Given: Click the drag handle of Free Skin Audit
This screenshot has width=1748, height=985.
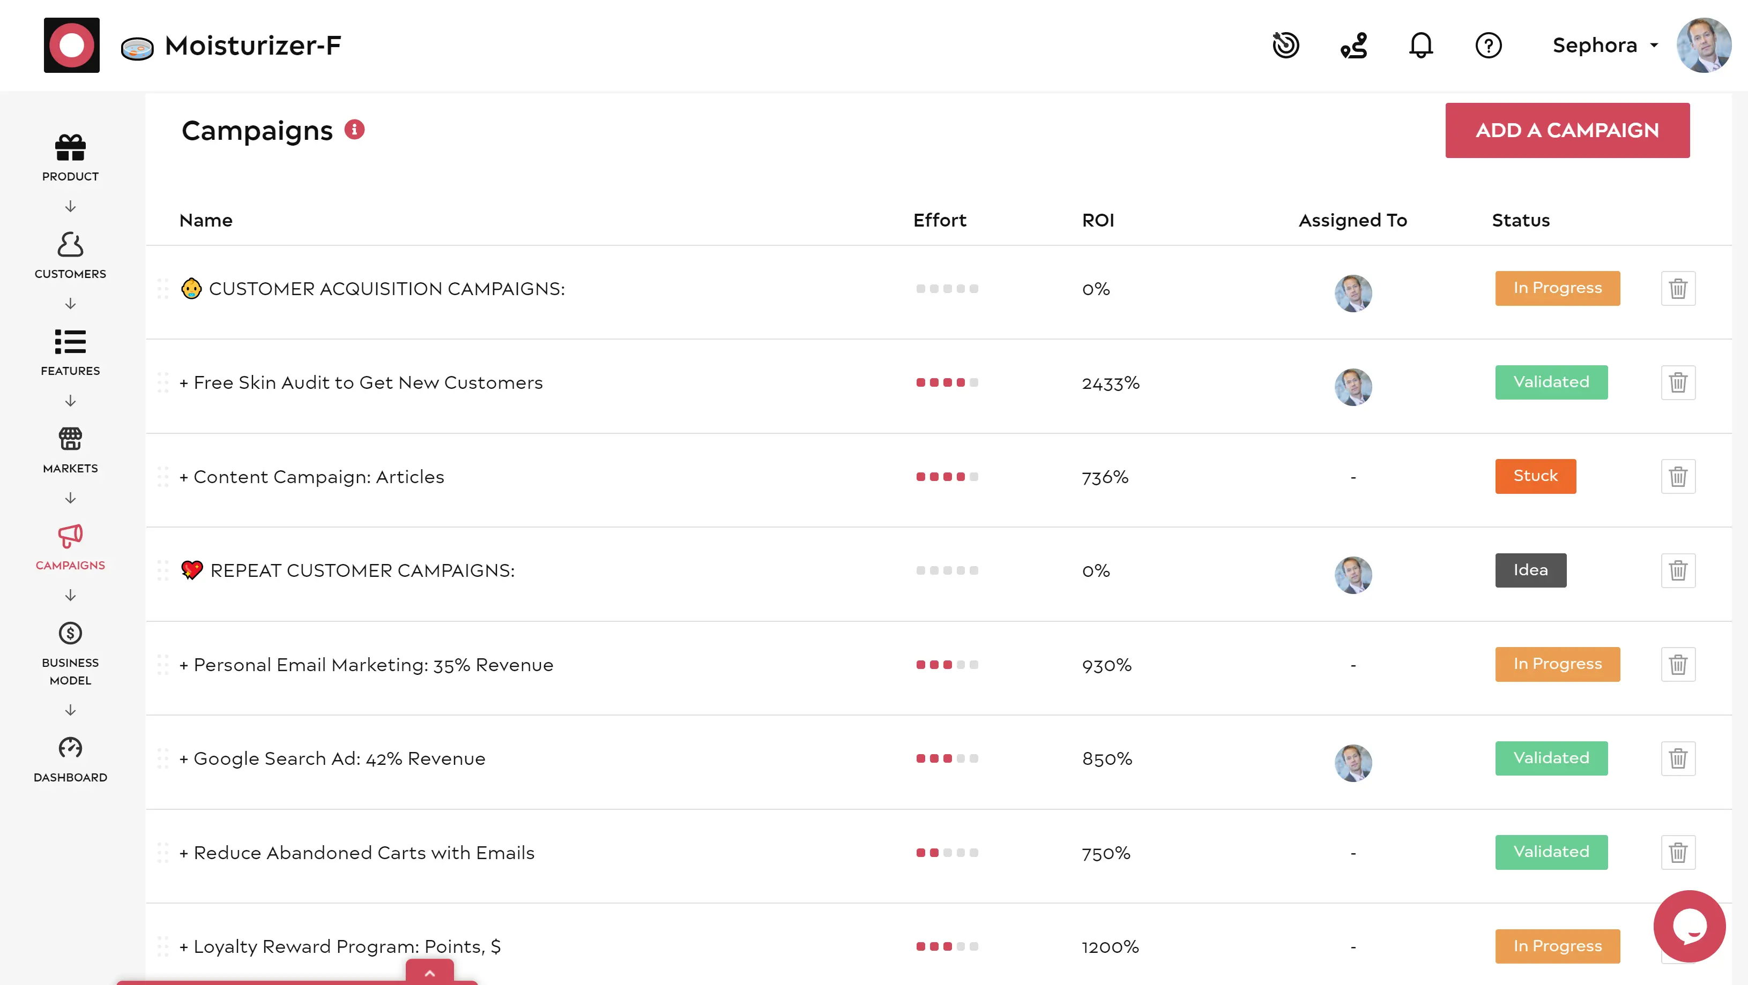Looking at the screenshot, I should click(x=163, y=382).
